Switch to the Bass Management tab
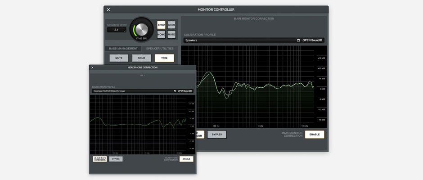The image size is (423, 180). pyautogui.click(x=123, y=49)
